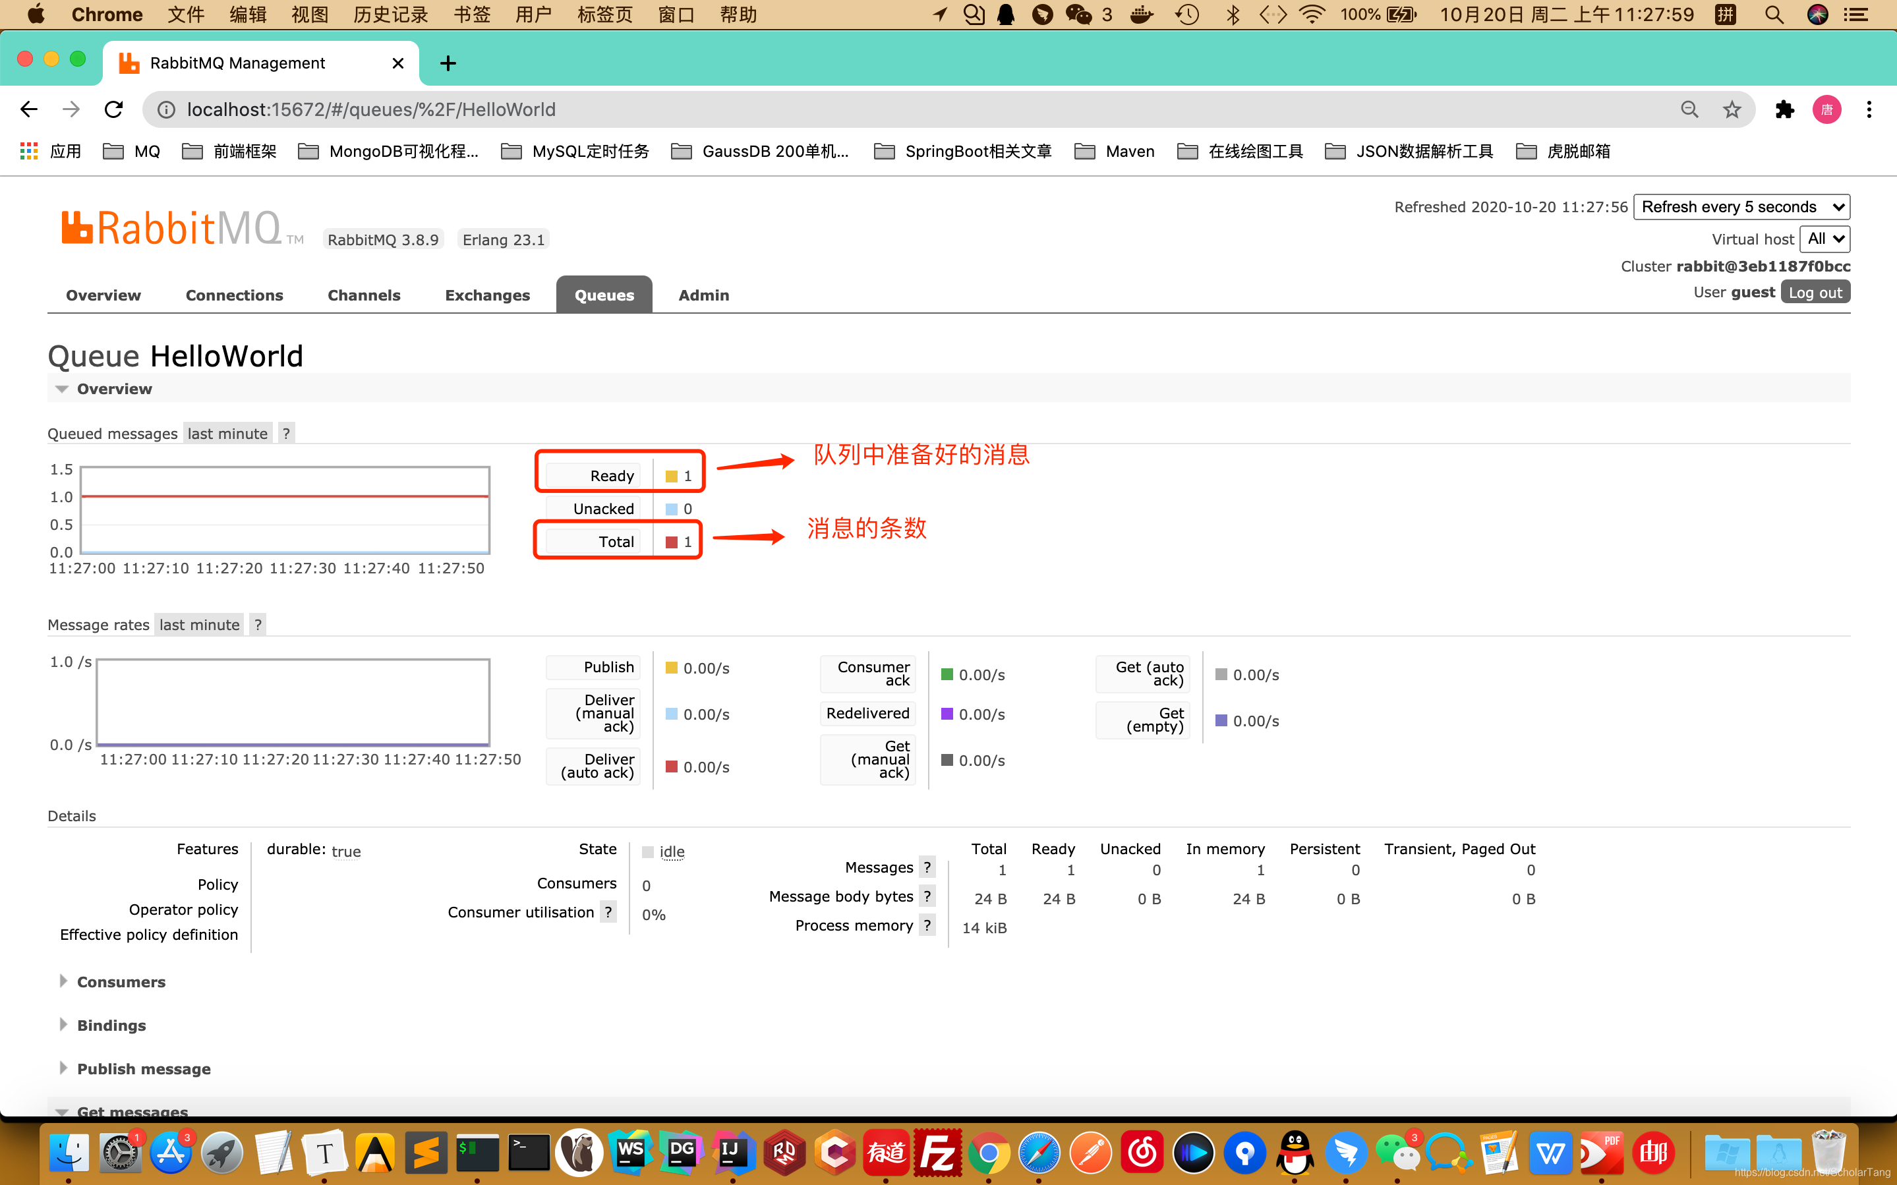Click the RabbitMQ 3.8.9 version label
Screen dimensions: 1897x1185
click(383, 239)
